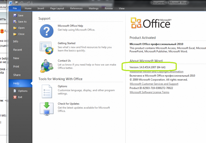Click the Support section heading
The width and height of the screenshot is (206, 143).
(x=44, y=18)
